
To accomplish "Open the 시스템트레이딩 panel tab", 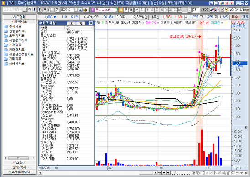I will tap(19, 172).
